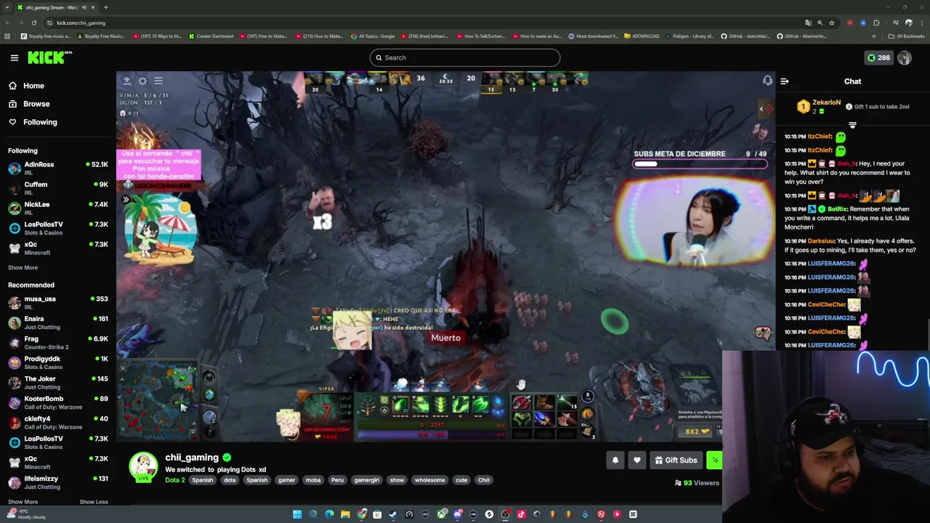Open browser tab search dropdown arrow

point(7,7)
